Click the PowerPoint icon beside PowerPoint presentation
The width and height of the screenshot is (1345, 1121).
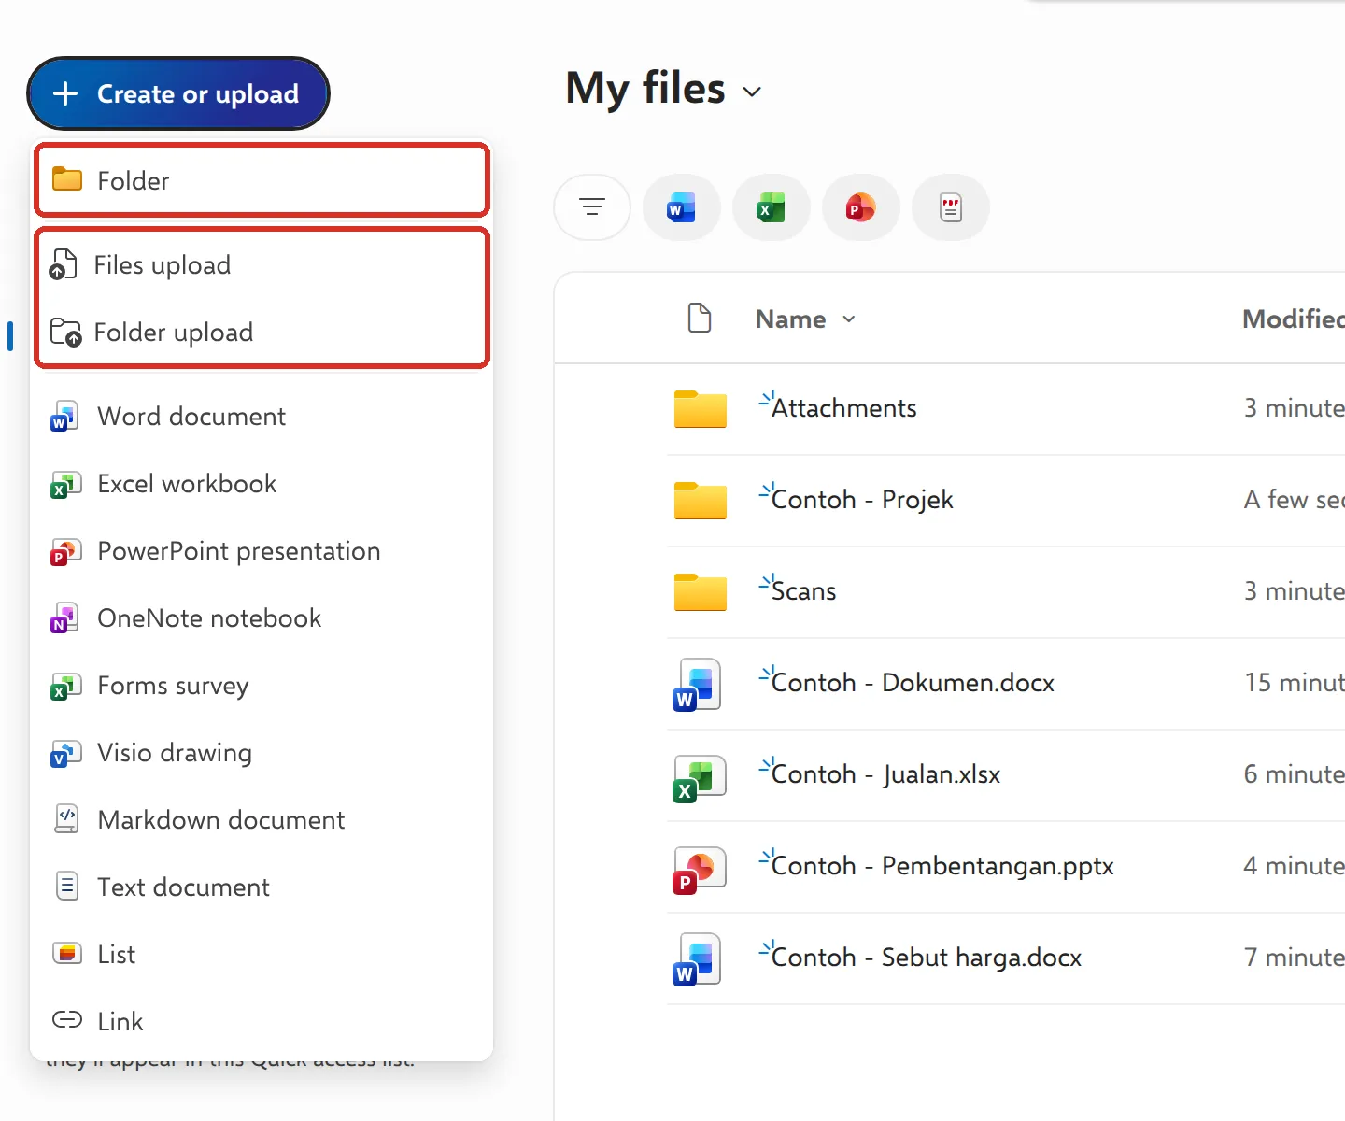click(x=64, y=551)
